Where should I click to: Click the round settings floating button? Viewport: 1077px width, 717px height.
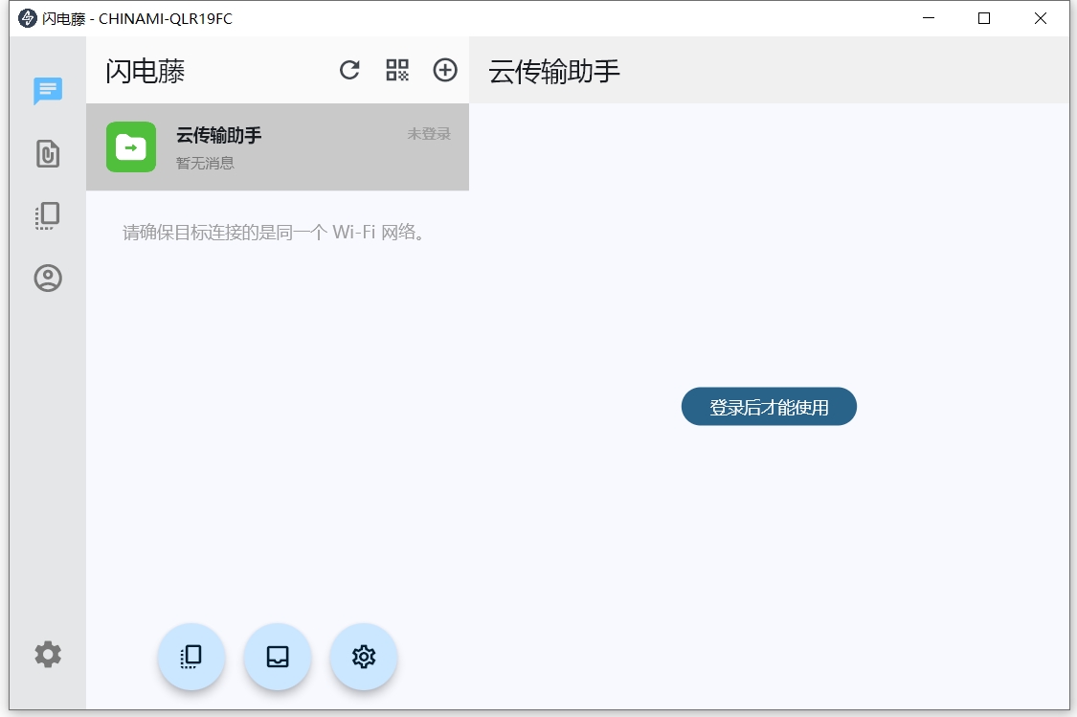[x=364, y=657]
